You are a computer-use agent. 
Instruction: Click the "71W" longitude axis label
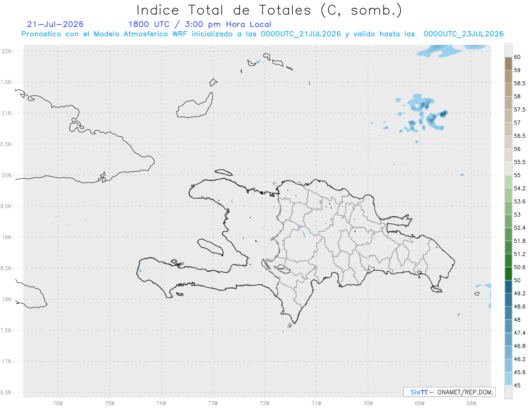pyautogui.click(x=316, y=403)
